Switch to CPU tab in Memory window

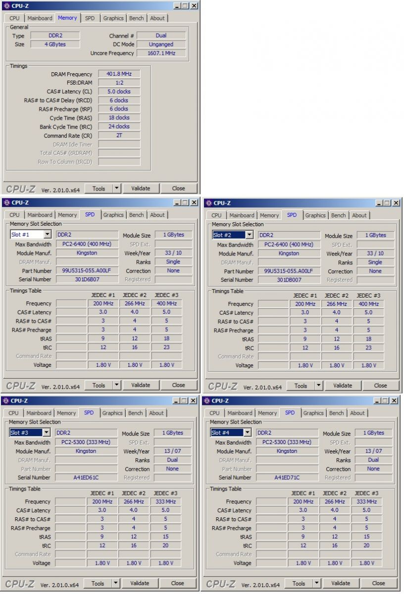pos(15,18)
